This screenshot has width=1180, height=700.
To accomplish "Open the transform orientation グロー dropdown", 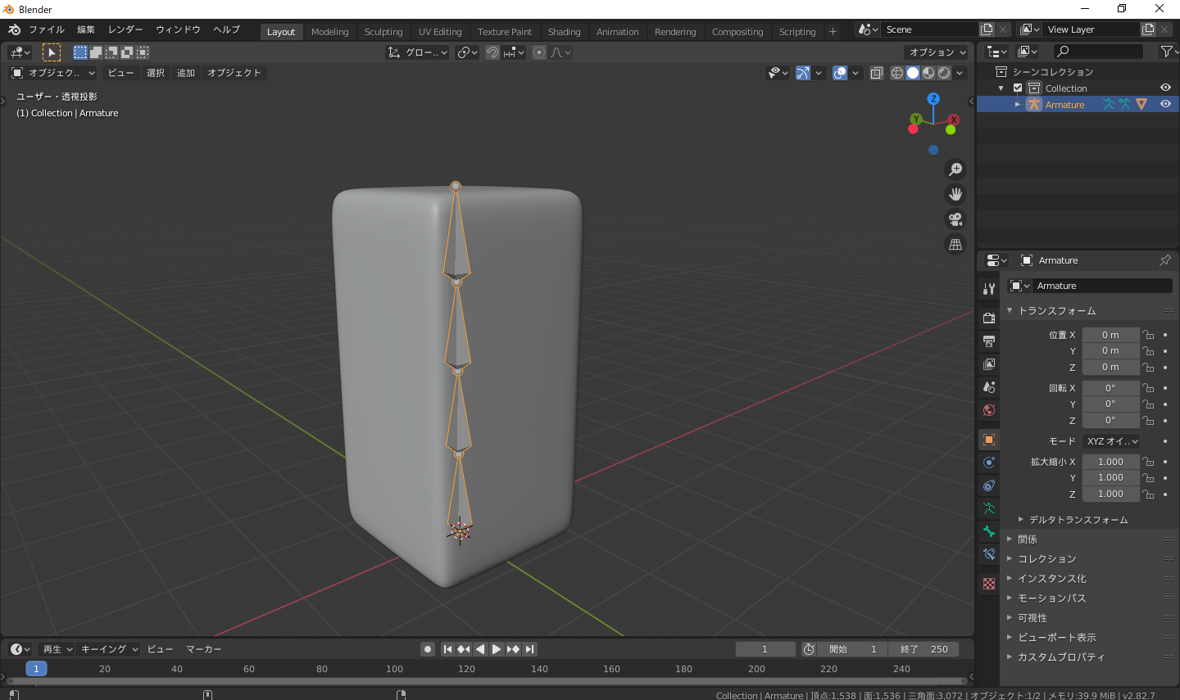I will [418, 52].
